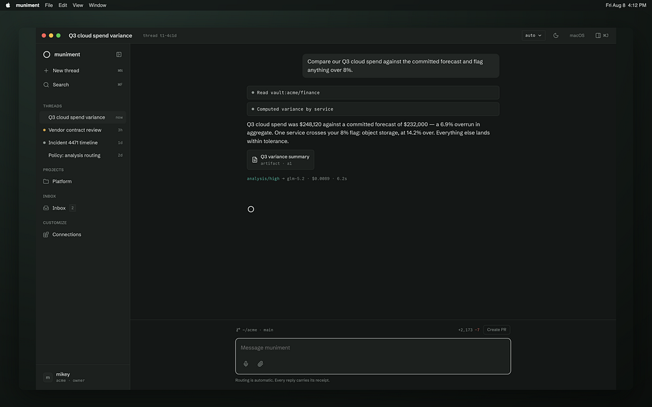The height and width of the screenshot is (407, 652).
Task: Click the yellow minimize window button
Action: [x=51, y=36]
